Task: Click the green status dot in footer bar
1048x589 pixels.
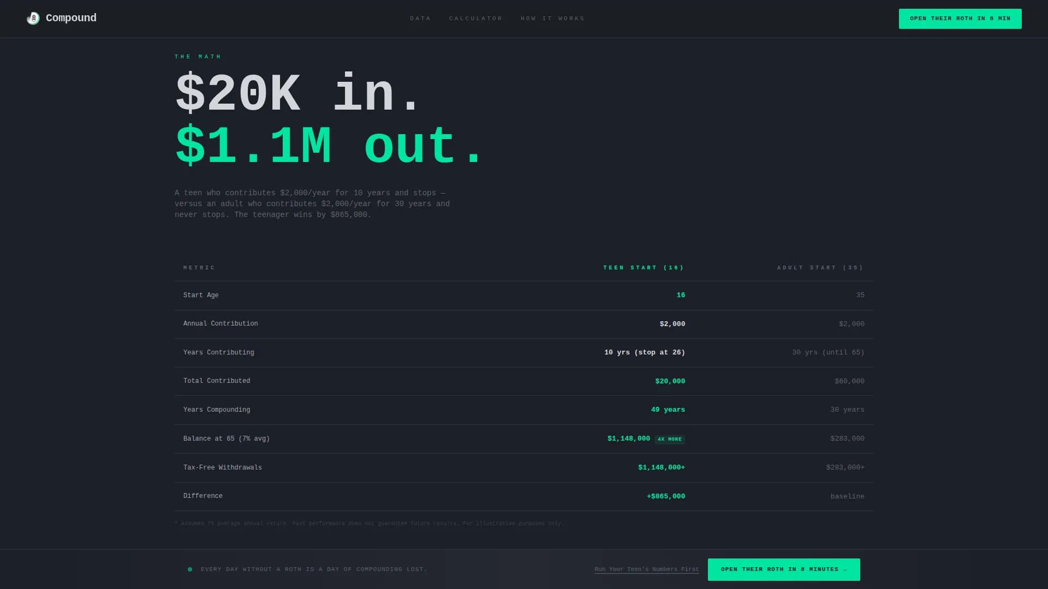Action: pos(190,569)
